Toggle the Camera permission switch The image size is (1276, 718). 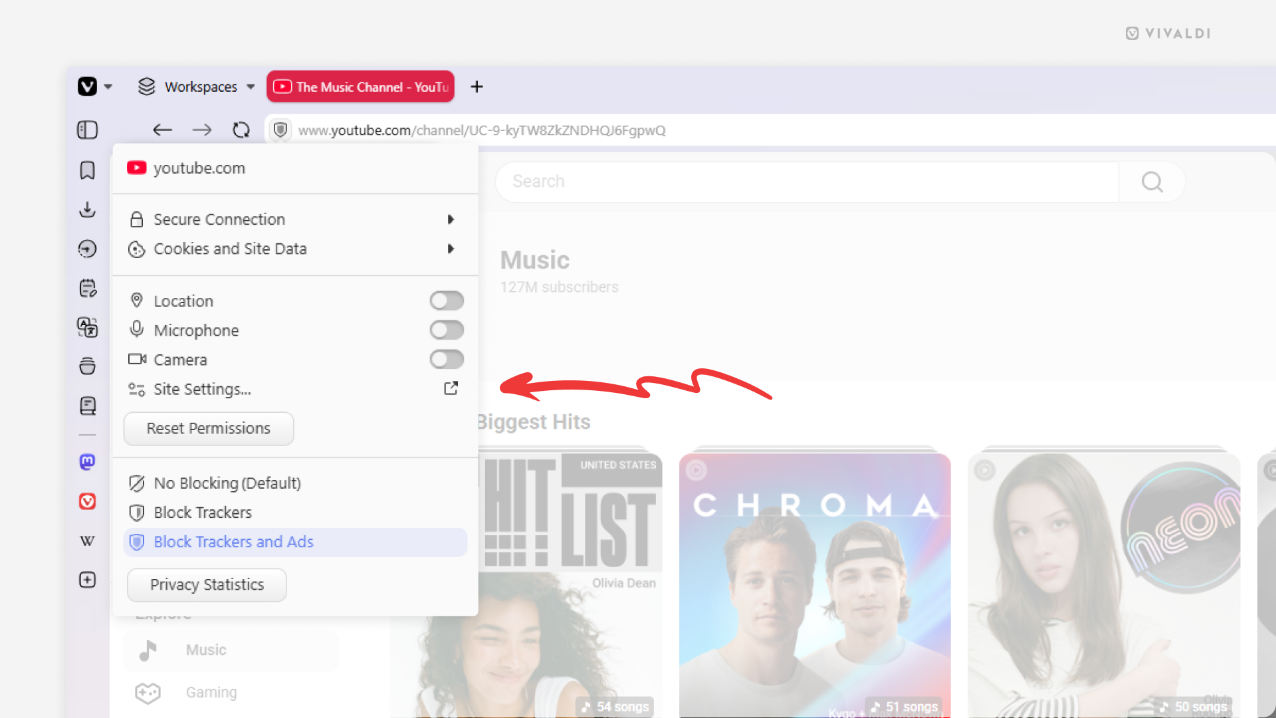point(447,359)
